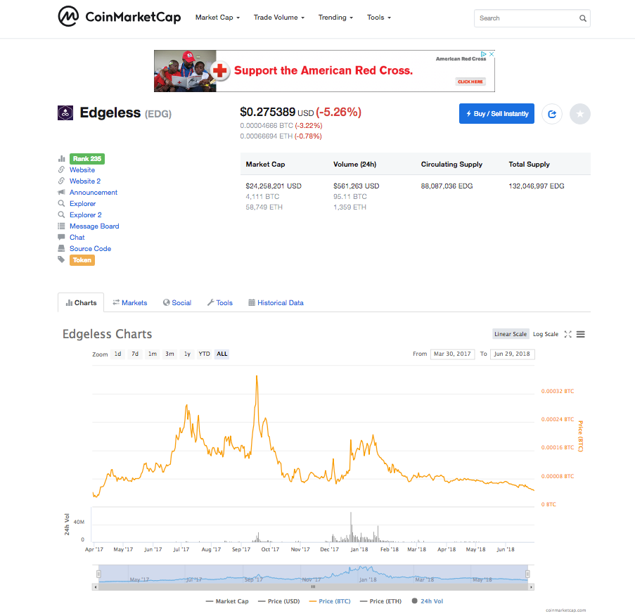The image size is (635, 616).
Task: Toggle the Market Cap series legend
Action: 227,601
